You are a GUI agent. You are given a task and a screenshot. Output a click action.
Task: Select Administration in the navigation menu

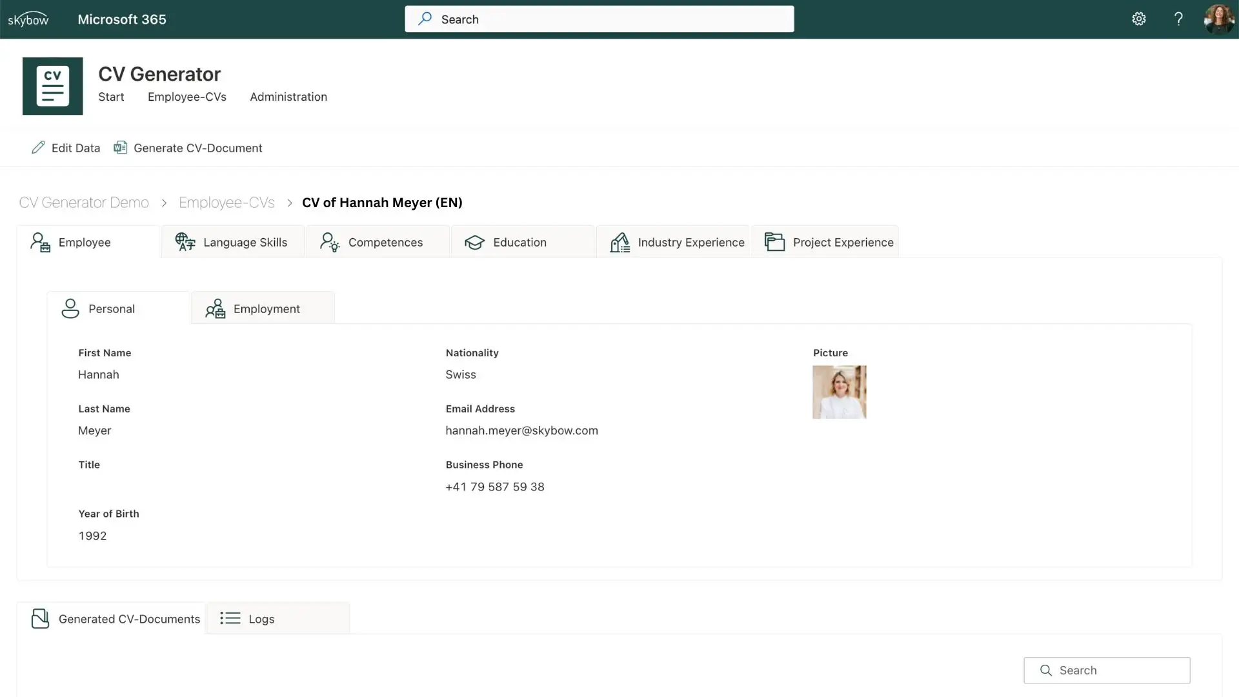[288, 96]
